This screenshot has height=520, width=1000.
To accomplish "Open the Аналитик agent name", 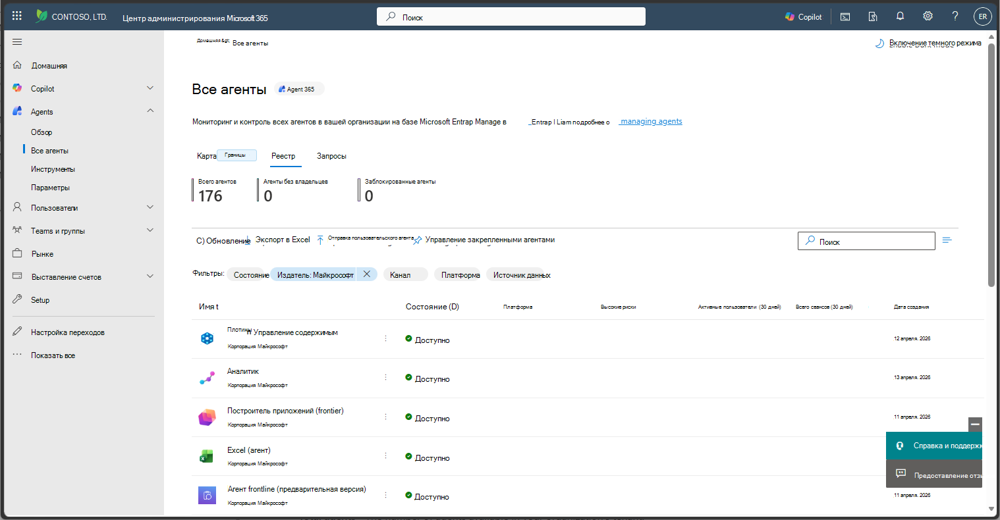I will (x=243, y=371).
